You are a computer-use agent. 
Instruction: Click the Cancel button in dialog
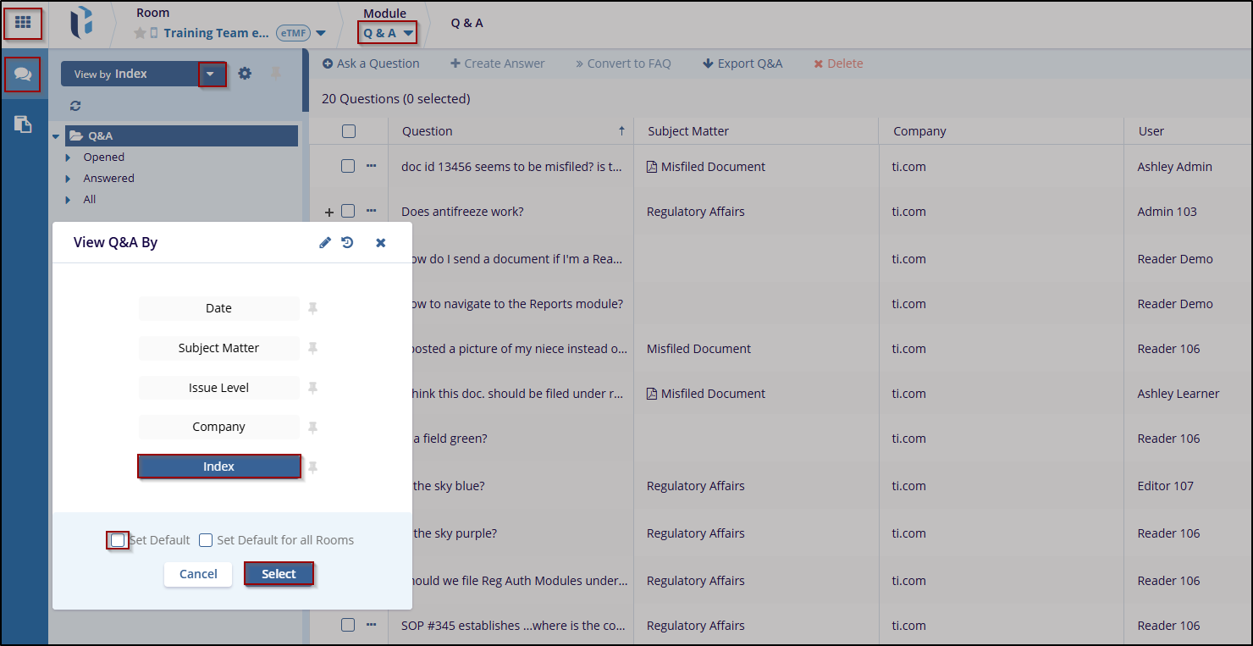(x=198, y=574)
